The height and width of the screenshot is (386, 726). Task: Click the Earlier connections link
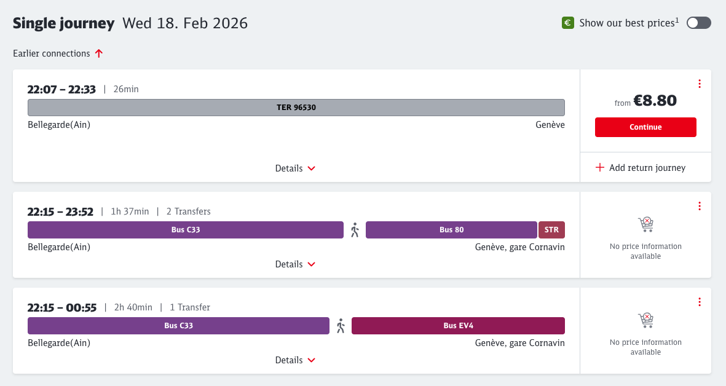(x=52, y=53)
